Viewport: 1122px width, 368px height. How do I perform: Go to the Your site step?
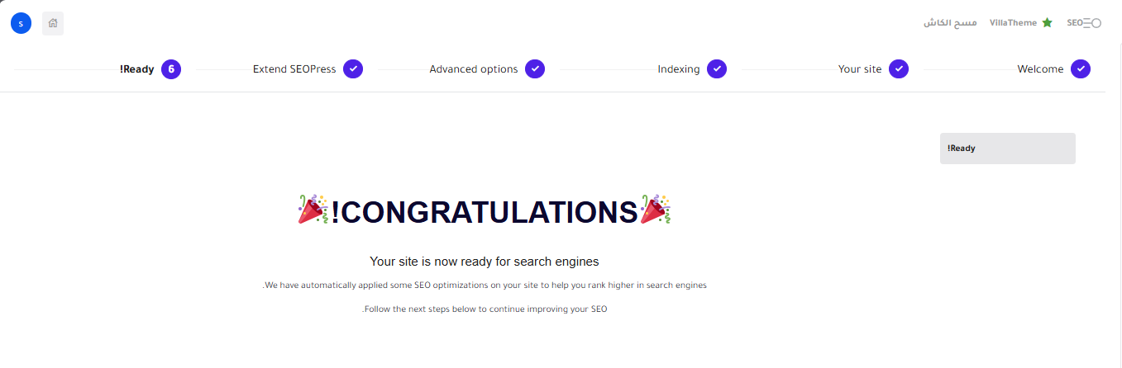tap(860, 69)
